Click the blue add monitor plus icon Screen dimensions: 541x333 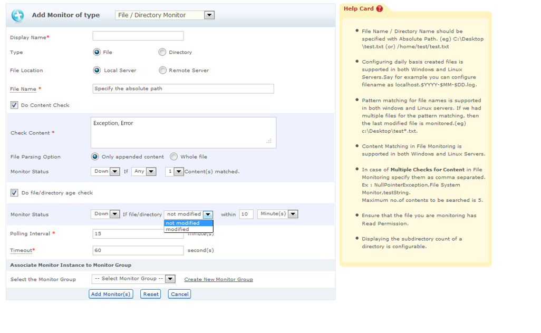point(16,15)
